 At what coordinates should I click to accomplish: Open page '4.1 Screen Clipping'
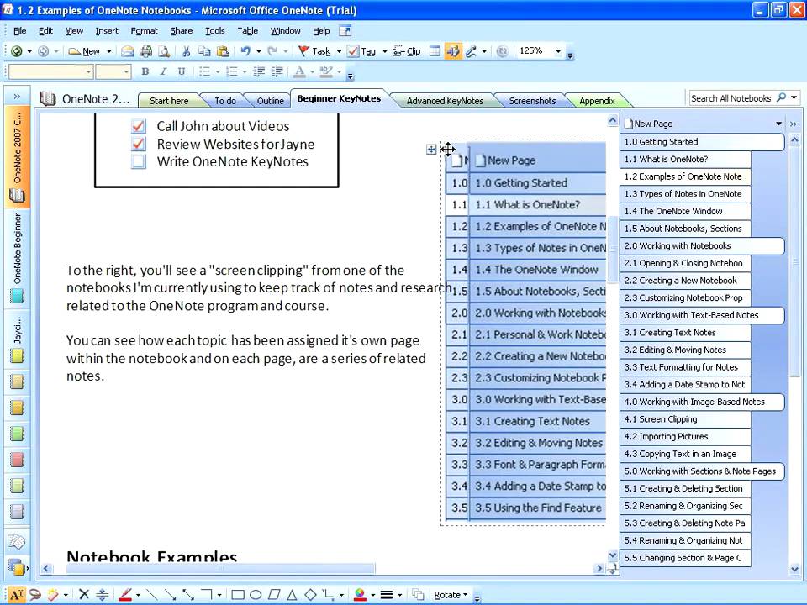click(x=685, y=419)
